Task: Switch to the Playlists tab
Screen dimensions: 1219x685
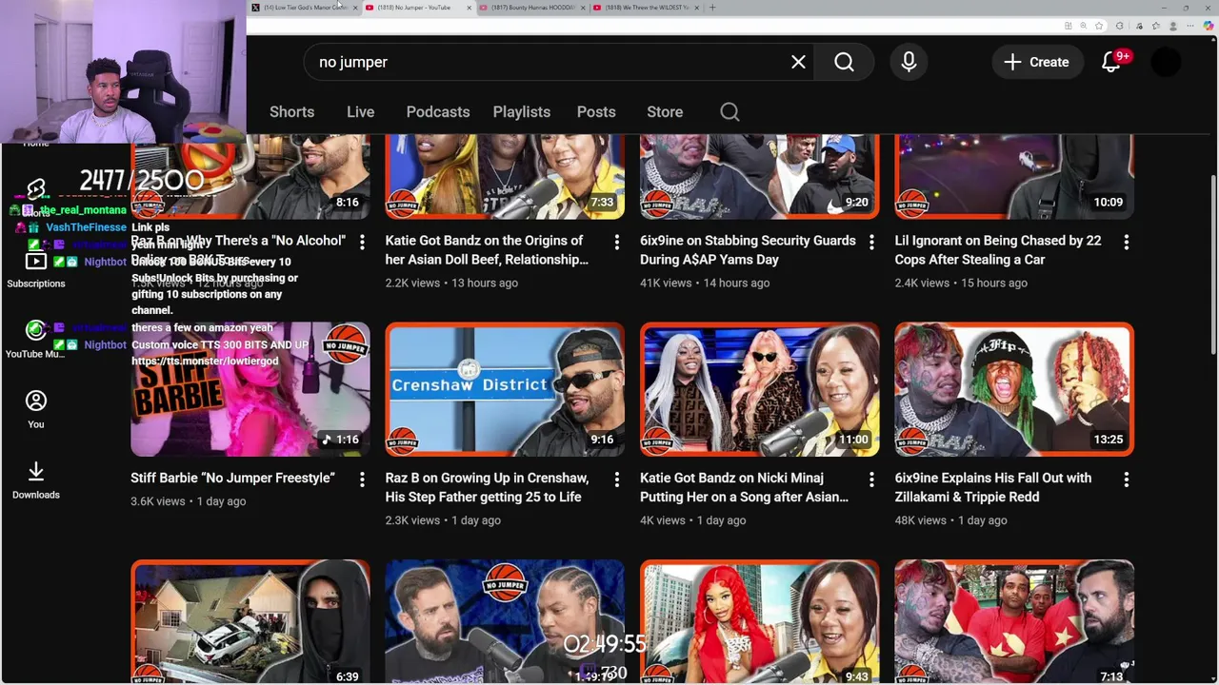Action: [x=522, y=112]
